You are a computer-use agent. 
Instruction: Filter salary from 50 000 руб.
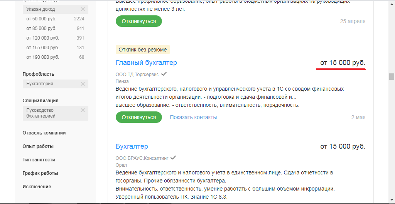click(x=42, y=19)
